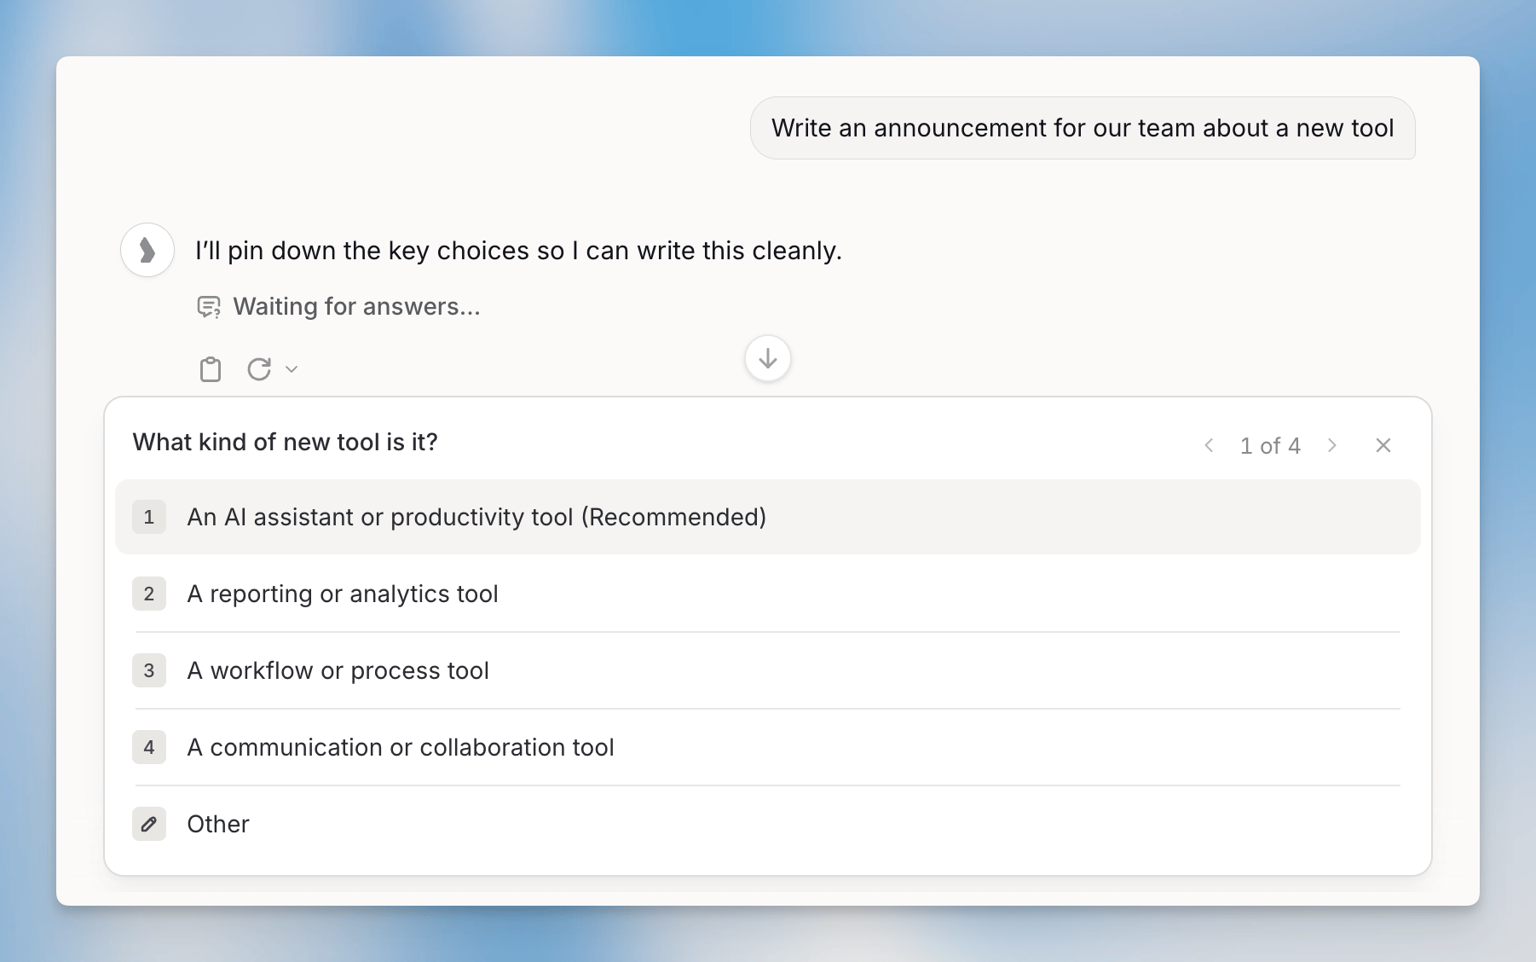Choose A reporting or analytics tool
The height and width of the screenshot is (962, 1536).
(768, 594)
